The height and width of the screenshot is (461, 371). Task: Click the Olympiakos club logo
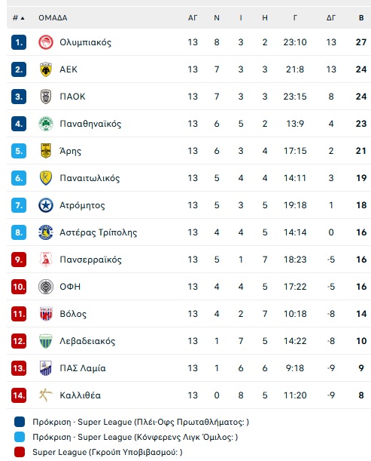(46, 42)
